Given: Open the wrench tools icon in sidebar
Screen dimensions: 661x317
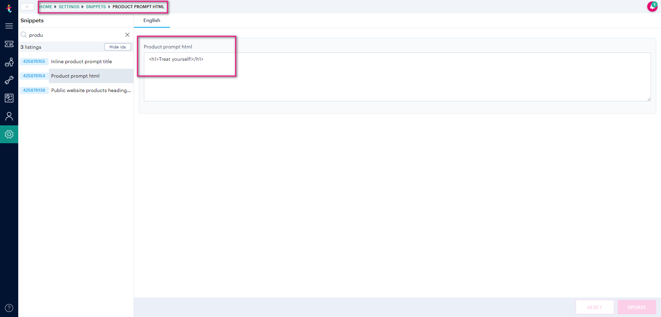Looking at the screenshot, I should click(9, 80).
